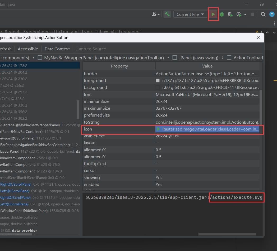Select the showing property row
The image size is (277, 251).
pyautogui.click(x=171, y=177)
